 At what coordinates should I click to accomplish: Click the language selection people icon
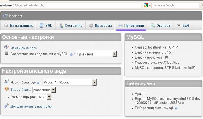6,81
